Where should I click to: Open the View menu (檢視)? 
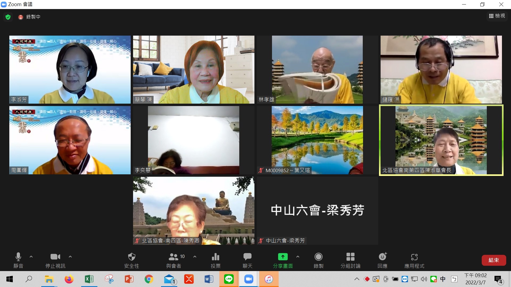[x=497, y=16]
